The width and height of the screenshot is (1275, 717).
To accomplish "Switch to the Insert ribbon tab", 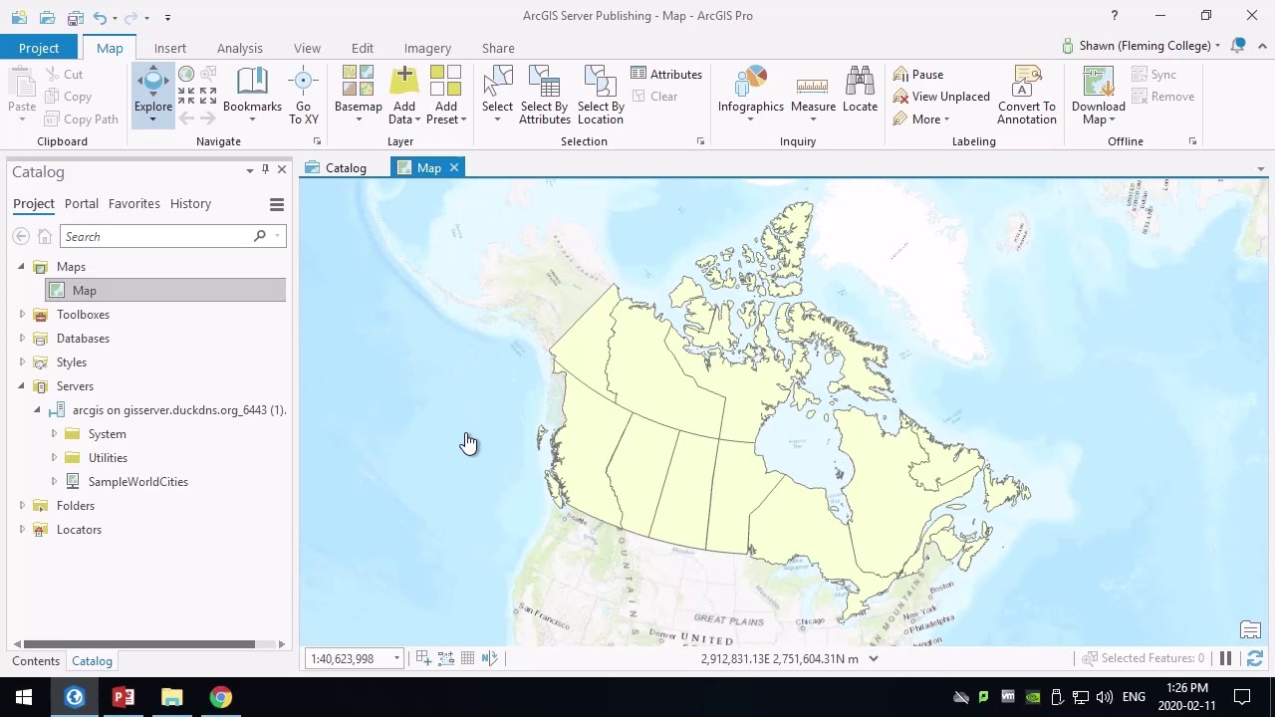I will 170,48.
